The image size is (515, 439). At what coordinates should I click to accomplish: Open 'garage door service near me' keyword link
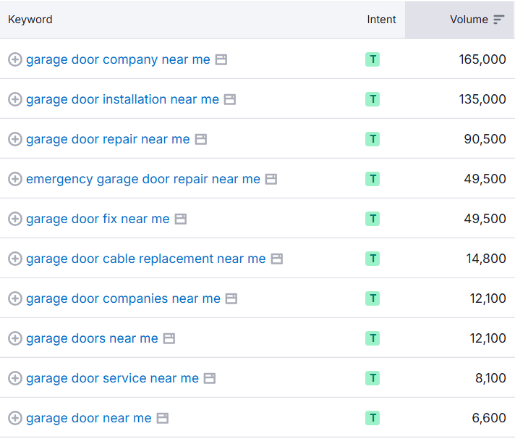click(x=112, y=378)
